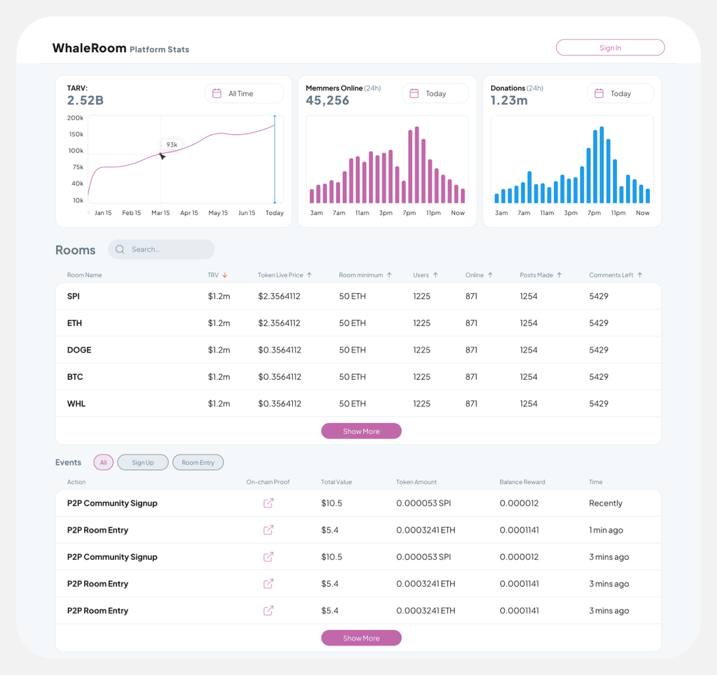
Task: Filter events by Room Entry
Action: [x=198, y=462]
